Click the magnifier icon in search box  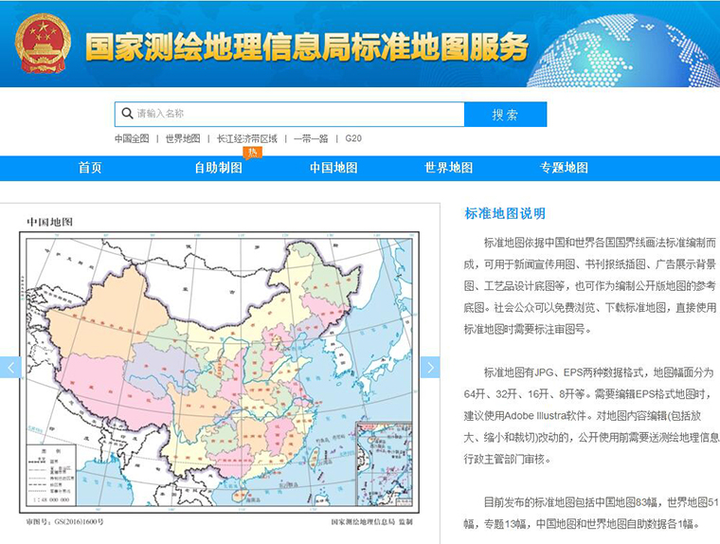[x=127, y=113]
